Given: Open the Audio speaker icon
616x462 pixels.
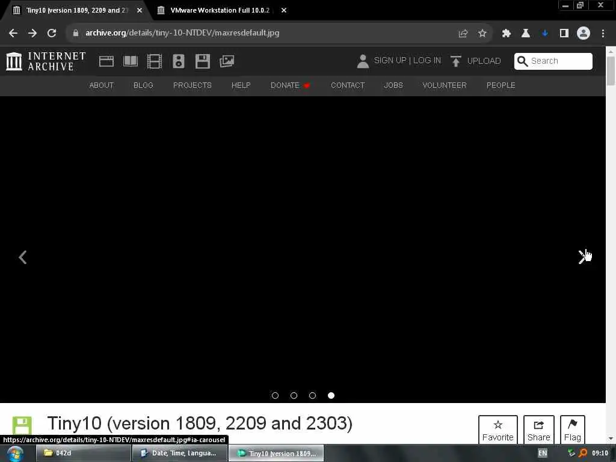Looking at the screenshot, I should [178, 61].
